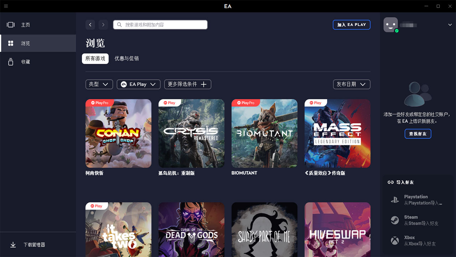Click the 加入 EA PLAY button
Image resolution: width=456 pixels, height=257 pixels.
[x=352, y=25]
